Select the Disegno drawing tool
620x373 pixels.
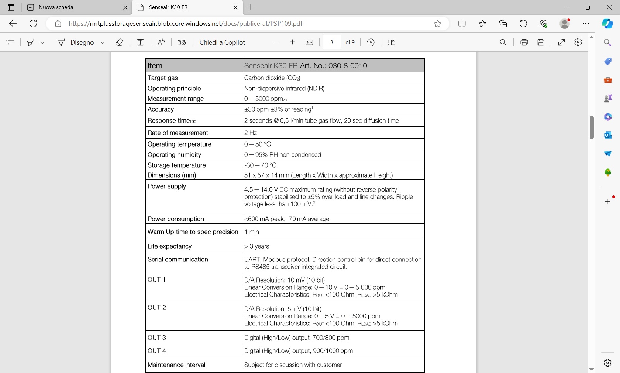pos(76,42)
